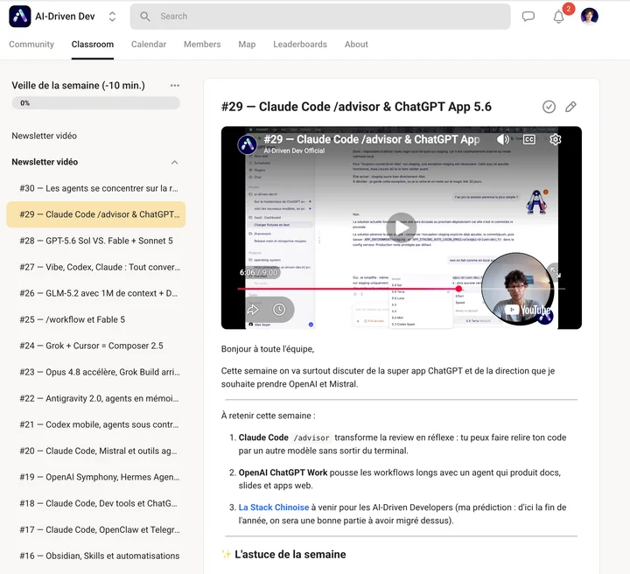Open lesson #25 /workflow et Fable 5
630x574 pixels.
[95, 319]
